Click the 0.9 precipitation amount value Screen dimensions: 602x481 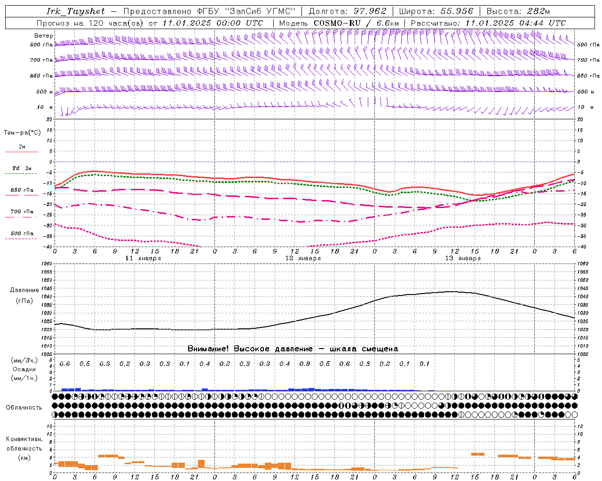click(305, 364)
